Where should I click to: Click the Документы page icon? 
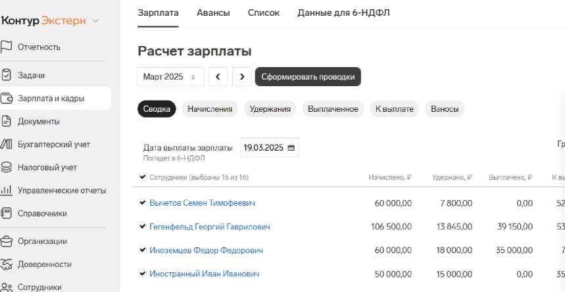7,121
